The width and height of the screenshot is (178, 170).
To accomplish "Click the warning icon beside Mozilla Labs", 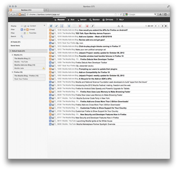I will 43,68.
